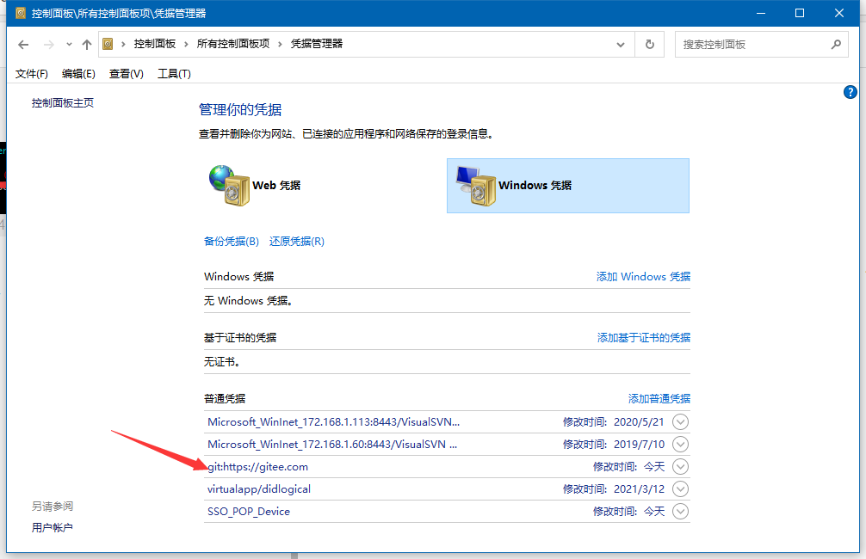The width and height of the screenshot is (866, 559).
Task: Expand the git:https://gitee.com credential entry
Action: pos(679,466)
